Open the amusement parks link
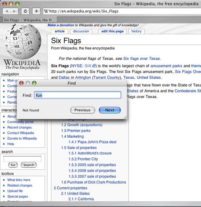This screenshot has height=207, width=201. click(166, 66)
